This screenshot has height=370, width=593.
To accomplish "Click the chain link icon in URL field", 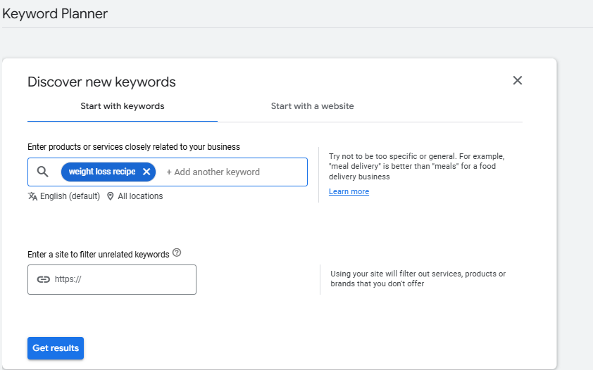I will 44,279.
